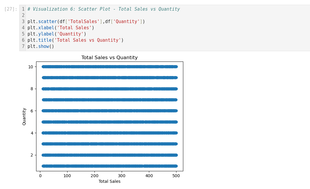Place cursor in the Visualization 6 comment line

pyautogui.click(x=103, y=9)
